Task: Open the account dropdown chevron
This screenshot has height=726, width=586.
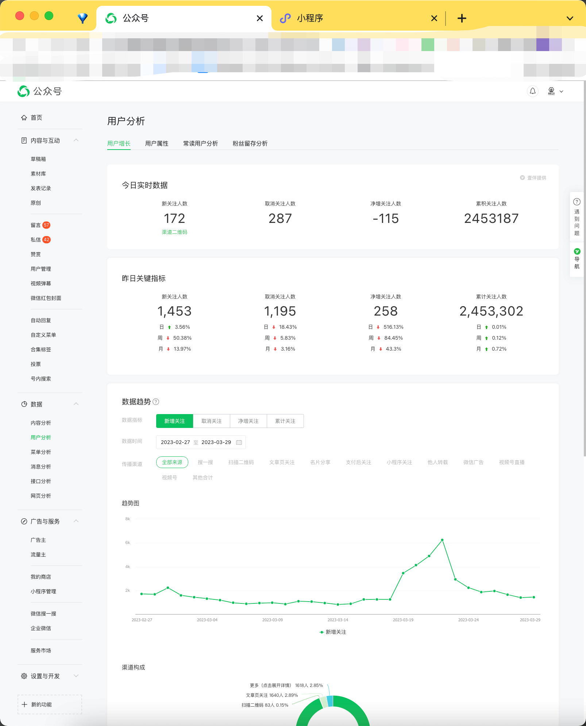Action: tap(562, 92)
